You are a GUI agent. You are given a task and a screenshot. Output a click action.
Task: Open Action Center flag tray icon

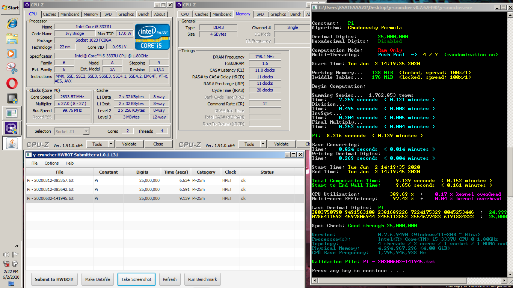pos(15,255)
